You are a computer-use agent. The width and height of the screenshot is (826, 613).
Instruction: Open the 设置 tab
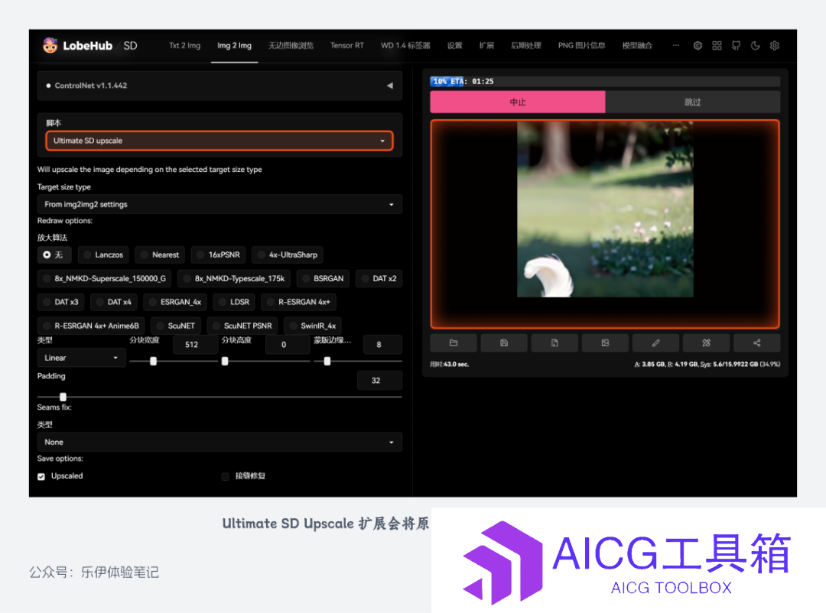[x=454, y=46]
